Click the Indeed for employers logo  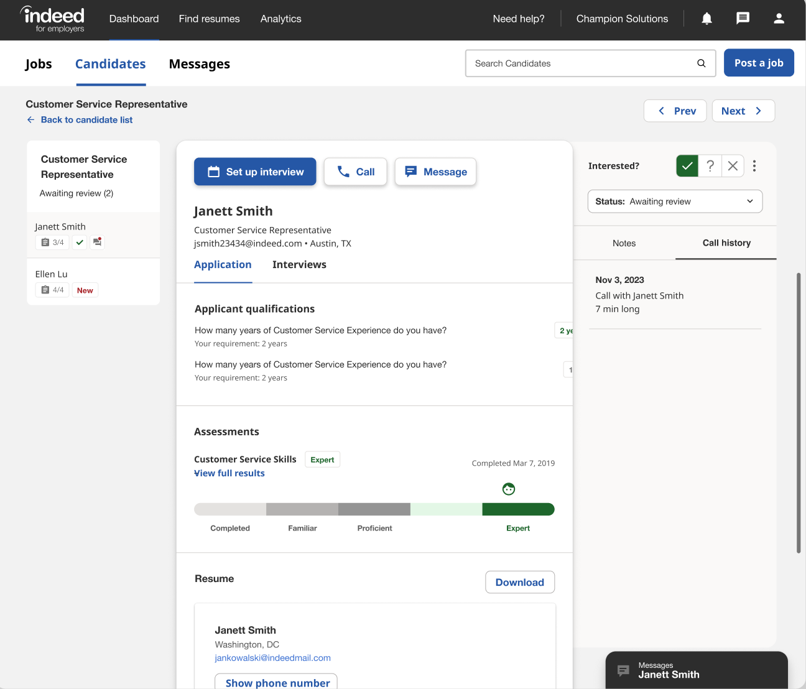(53, 19)
